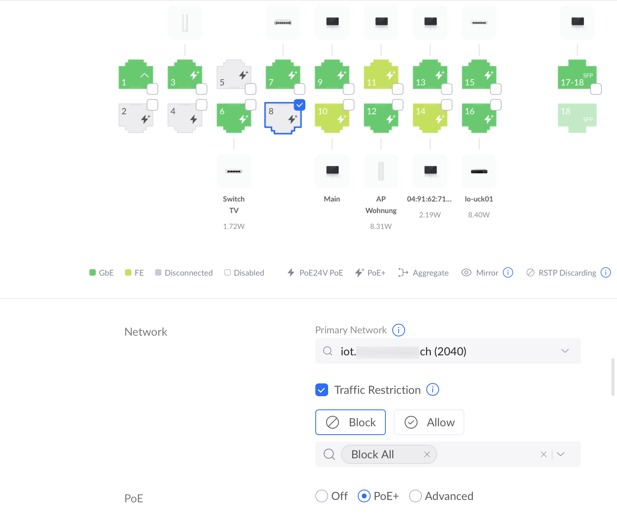Select the Block restriction button

click(350, 422)
